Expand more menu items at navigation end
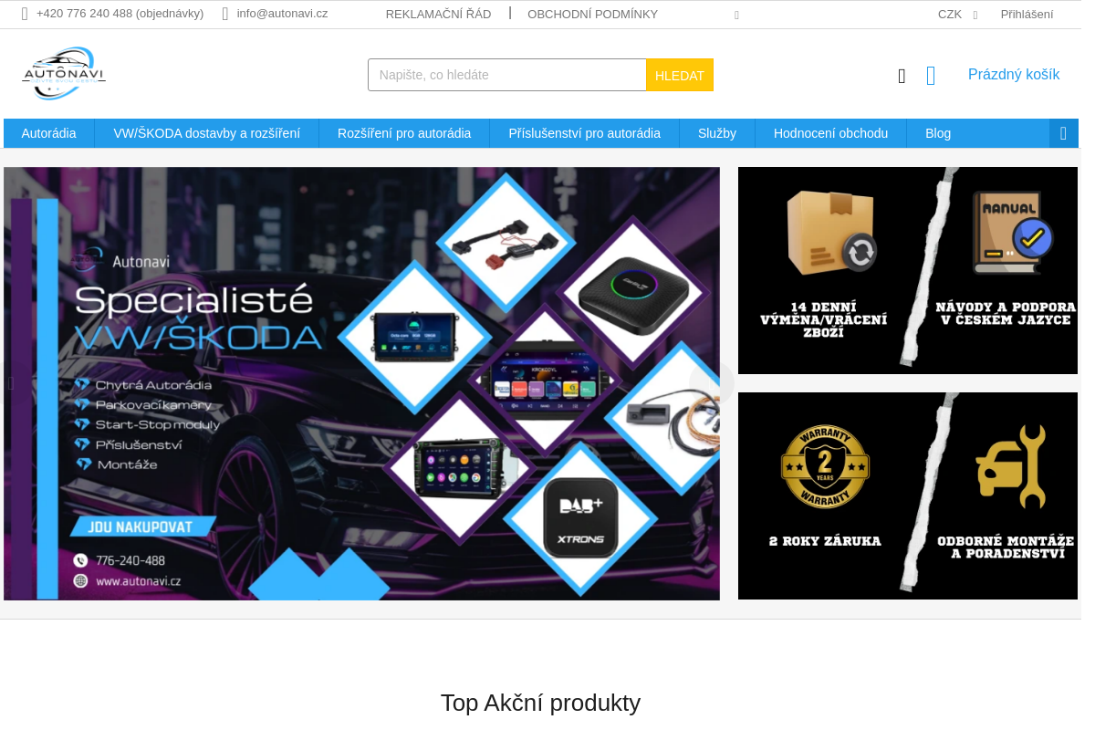The image size is (1095, 730). pyautogui.click(x=1064, y=133)
